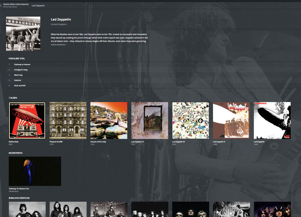Image resolution: width=301 pixels, height=217 pixels.
Task: Play popular track Rock and Roll
Action: pos(20,85)
